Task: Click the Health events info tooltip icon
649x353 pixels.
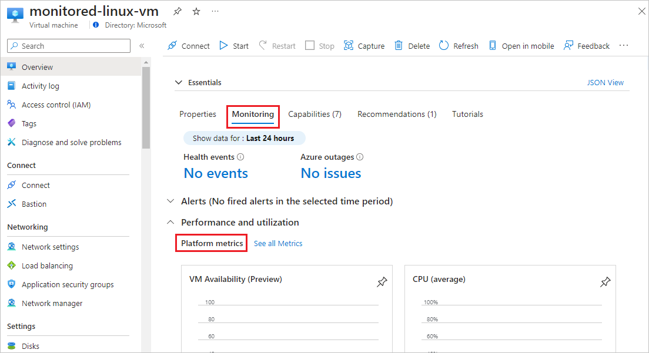Action: coord(240,157)
